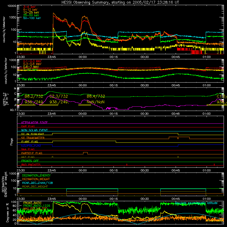Click the BAD_PACKETS flag label
The height and width of the screenshot is (227, 227).
(31, 165)
